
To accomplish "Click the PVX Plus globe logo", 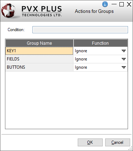I will click(9, 11).
